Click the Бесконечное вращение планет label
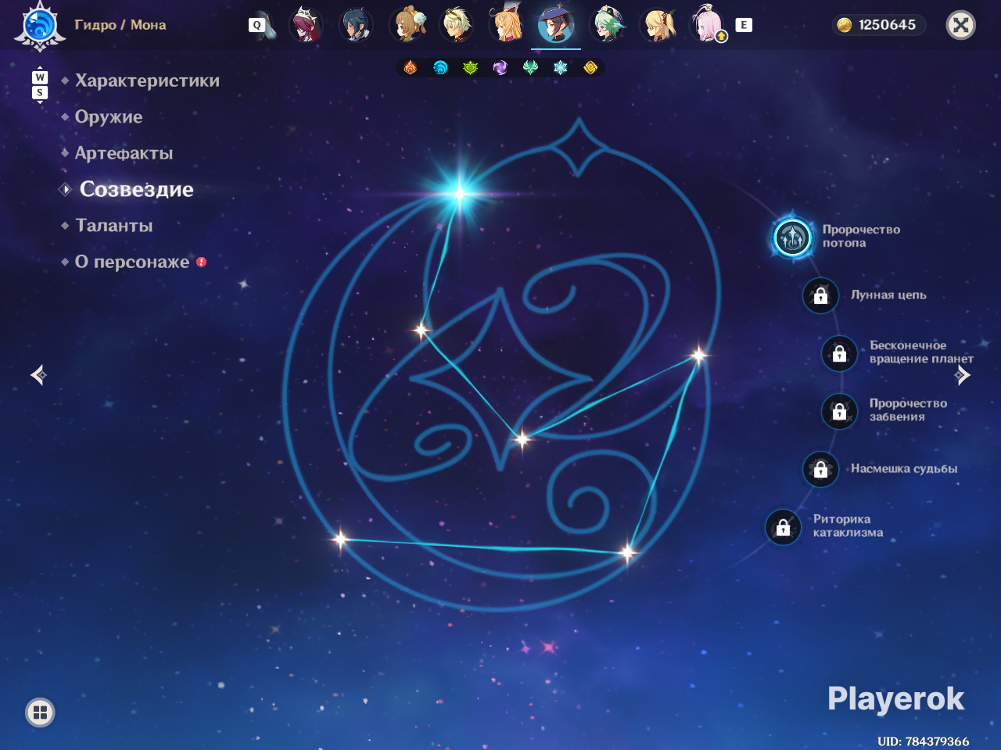Image resolution: width=1001 pixels, height=750 pixels. click(921, 352)
